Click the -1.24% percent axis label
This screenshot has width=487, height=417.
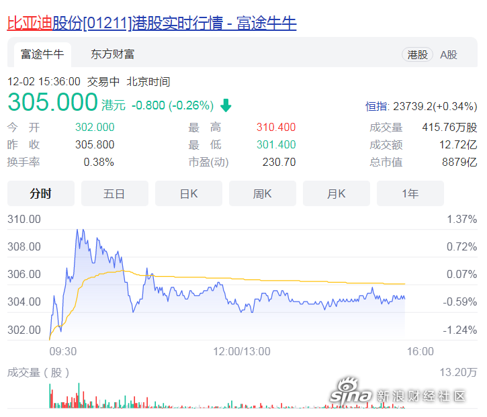pyautogui.click(x=460, y=330)
